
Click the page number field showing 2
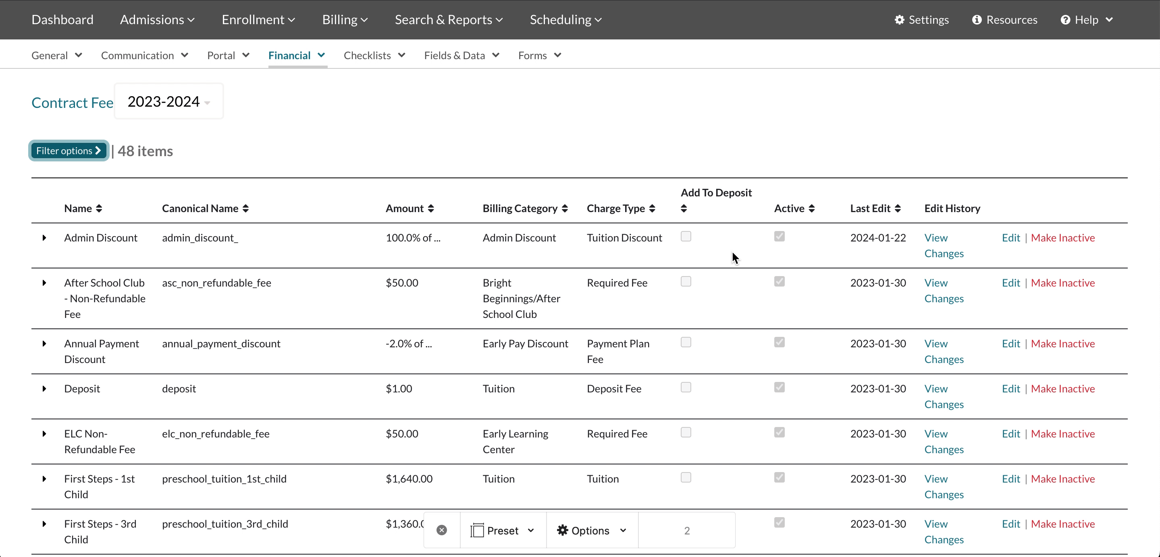[x=686, y=530]
